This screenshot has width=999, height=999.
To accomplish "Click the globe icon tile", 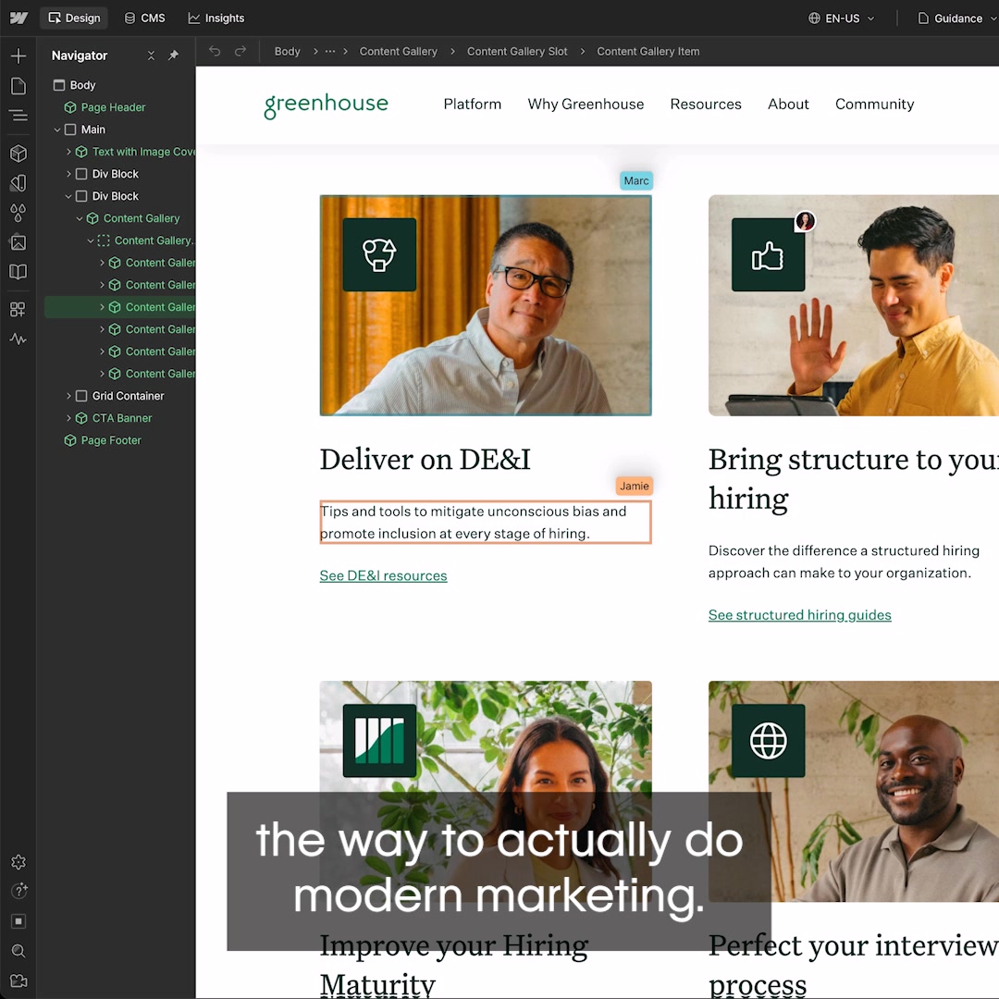I will click(x=768, y=740).
